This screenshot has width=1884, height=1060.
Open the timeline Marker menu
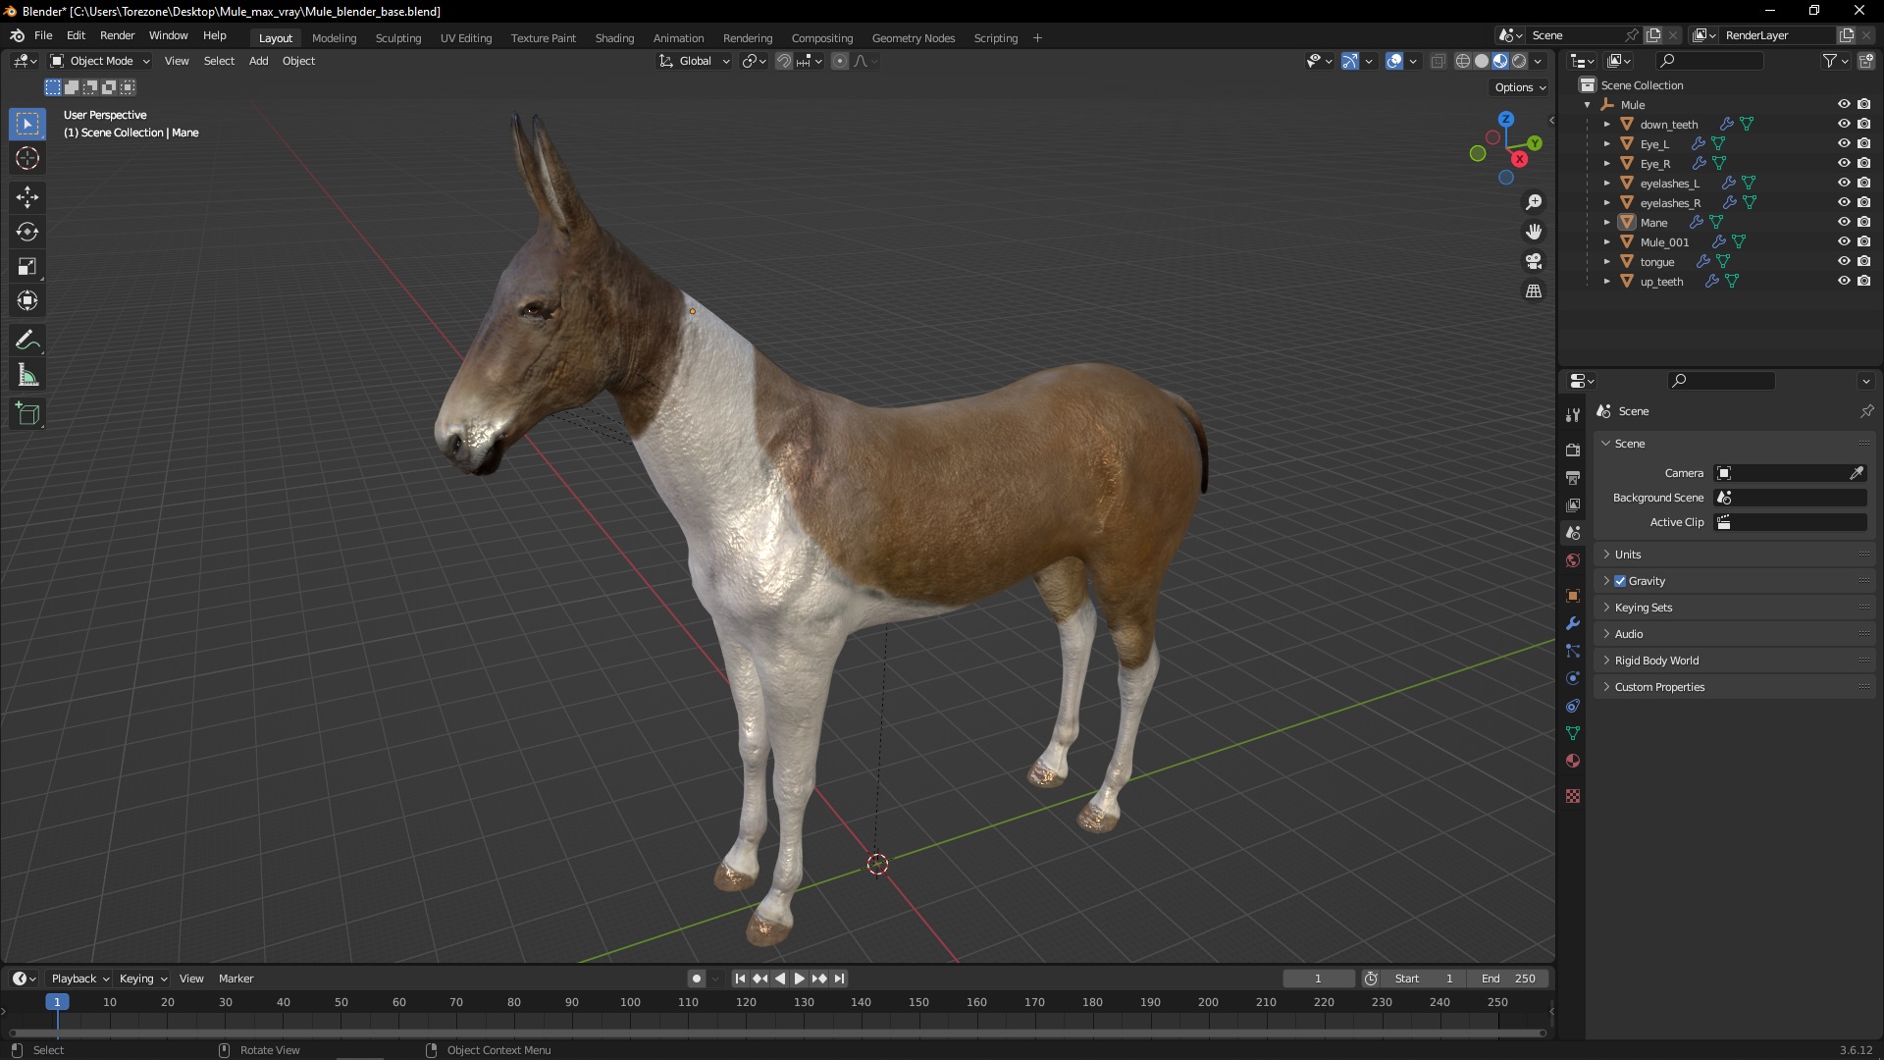click(235, 979)
